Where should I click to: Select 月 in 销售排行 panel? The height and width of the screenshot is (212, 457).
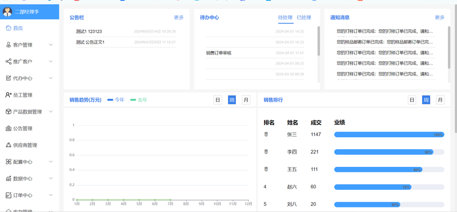(440, 100)
